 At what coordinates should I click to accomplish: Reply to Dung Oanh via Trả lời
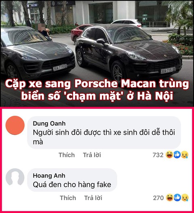[x=92, y=155]
